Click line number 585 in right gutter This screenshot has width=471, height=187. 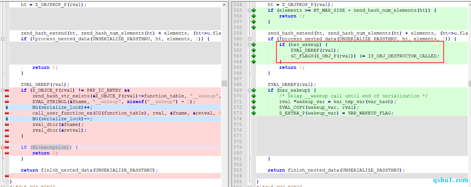(x=237, y=182)
